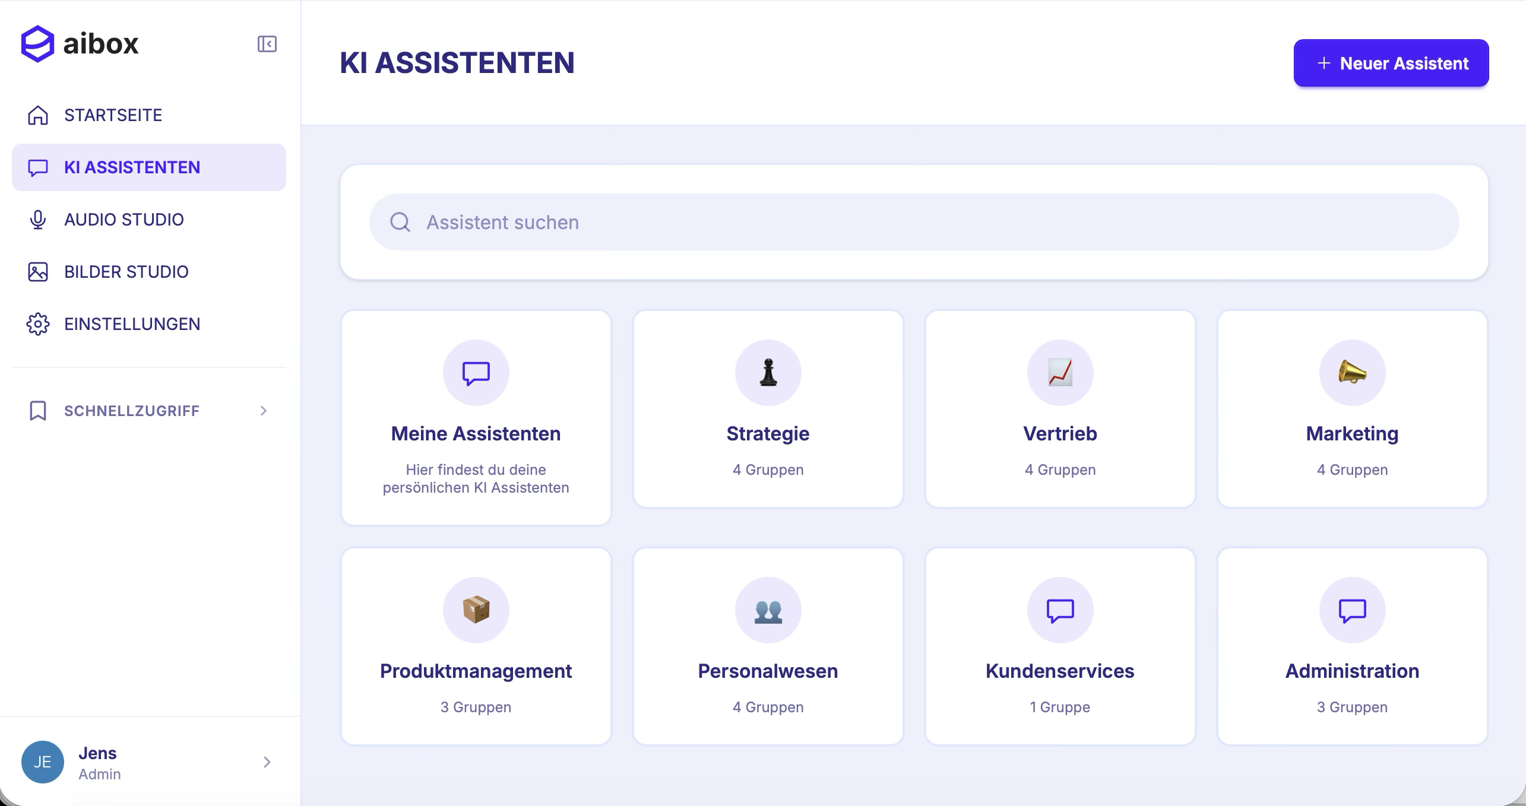Click 'Hier findest du deine persönlichen KI Assistenten'

(x=476, y=478)
